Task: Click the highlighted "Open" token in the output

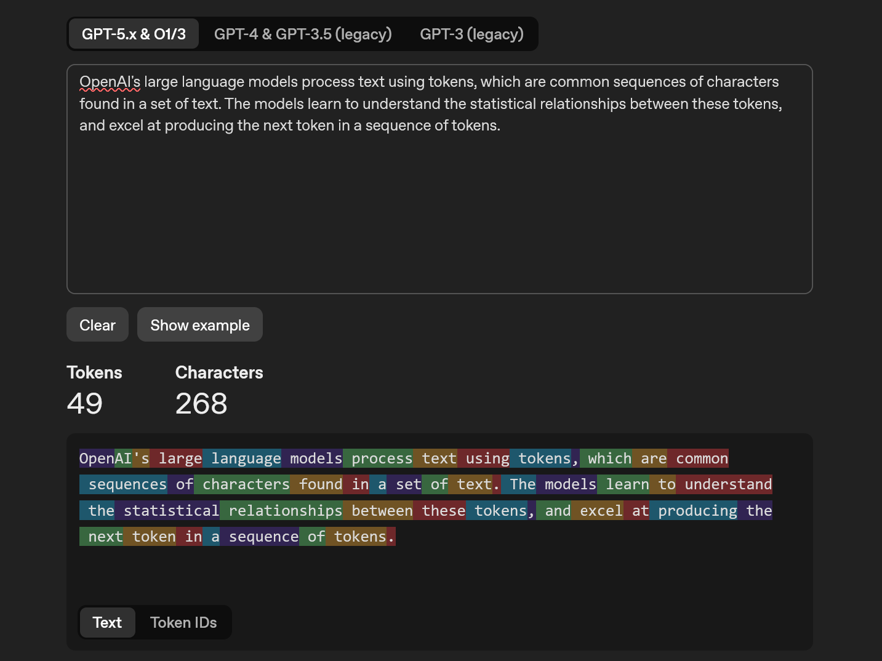Action: coord(97,459)
